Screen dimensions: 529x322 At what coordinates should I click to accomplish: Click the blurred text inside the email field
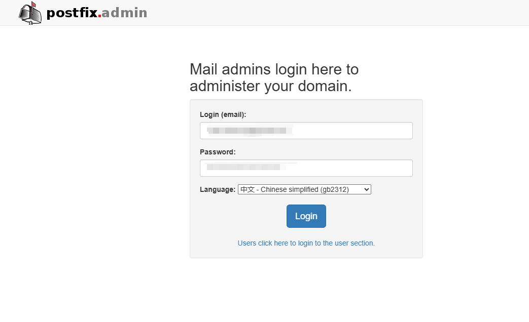click(251, 131)
